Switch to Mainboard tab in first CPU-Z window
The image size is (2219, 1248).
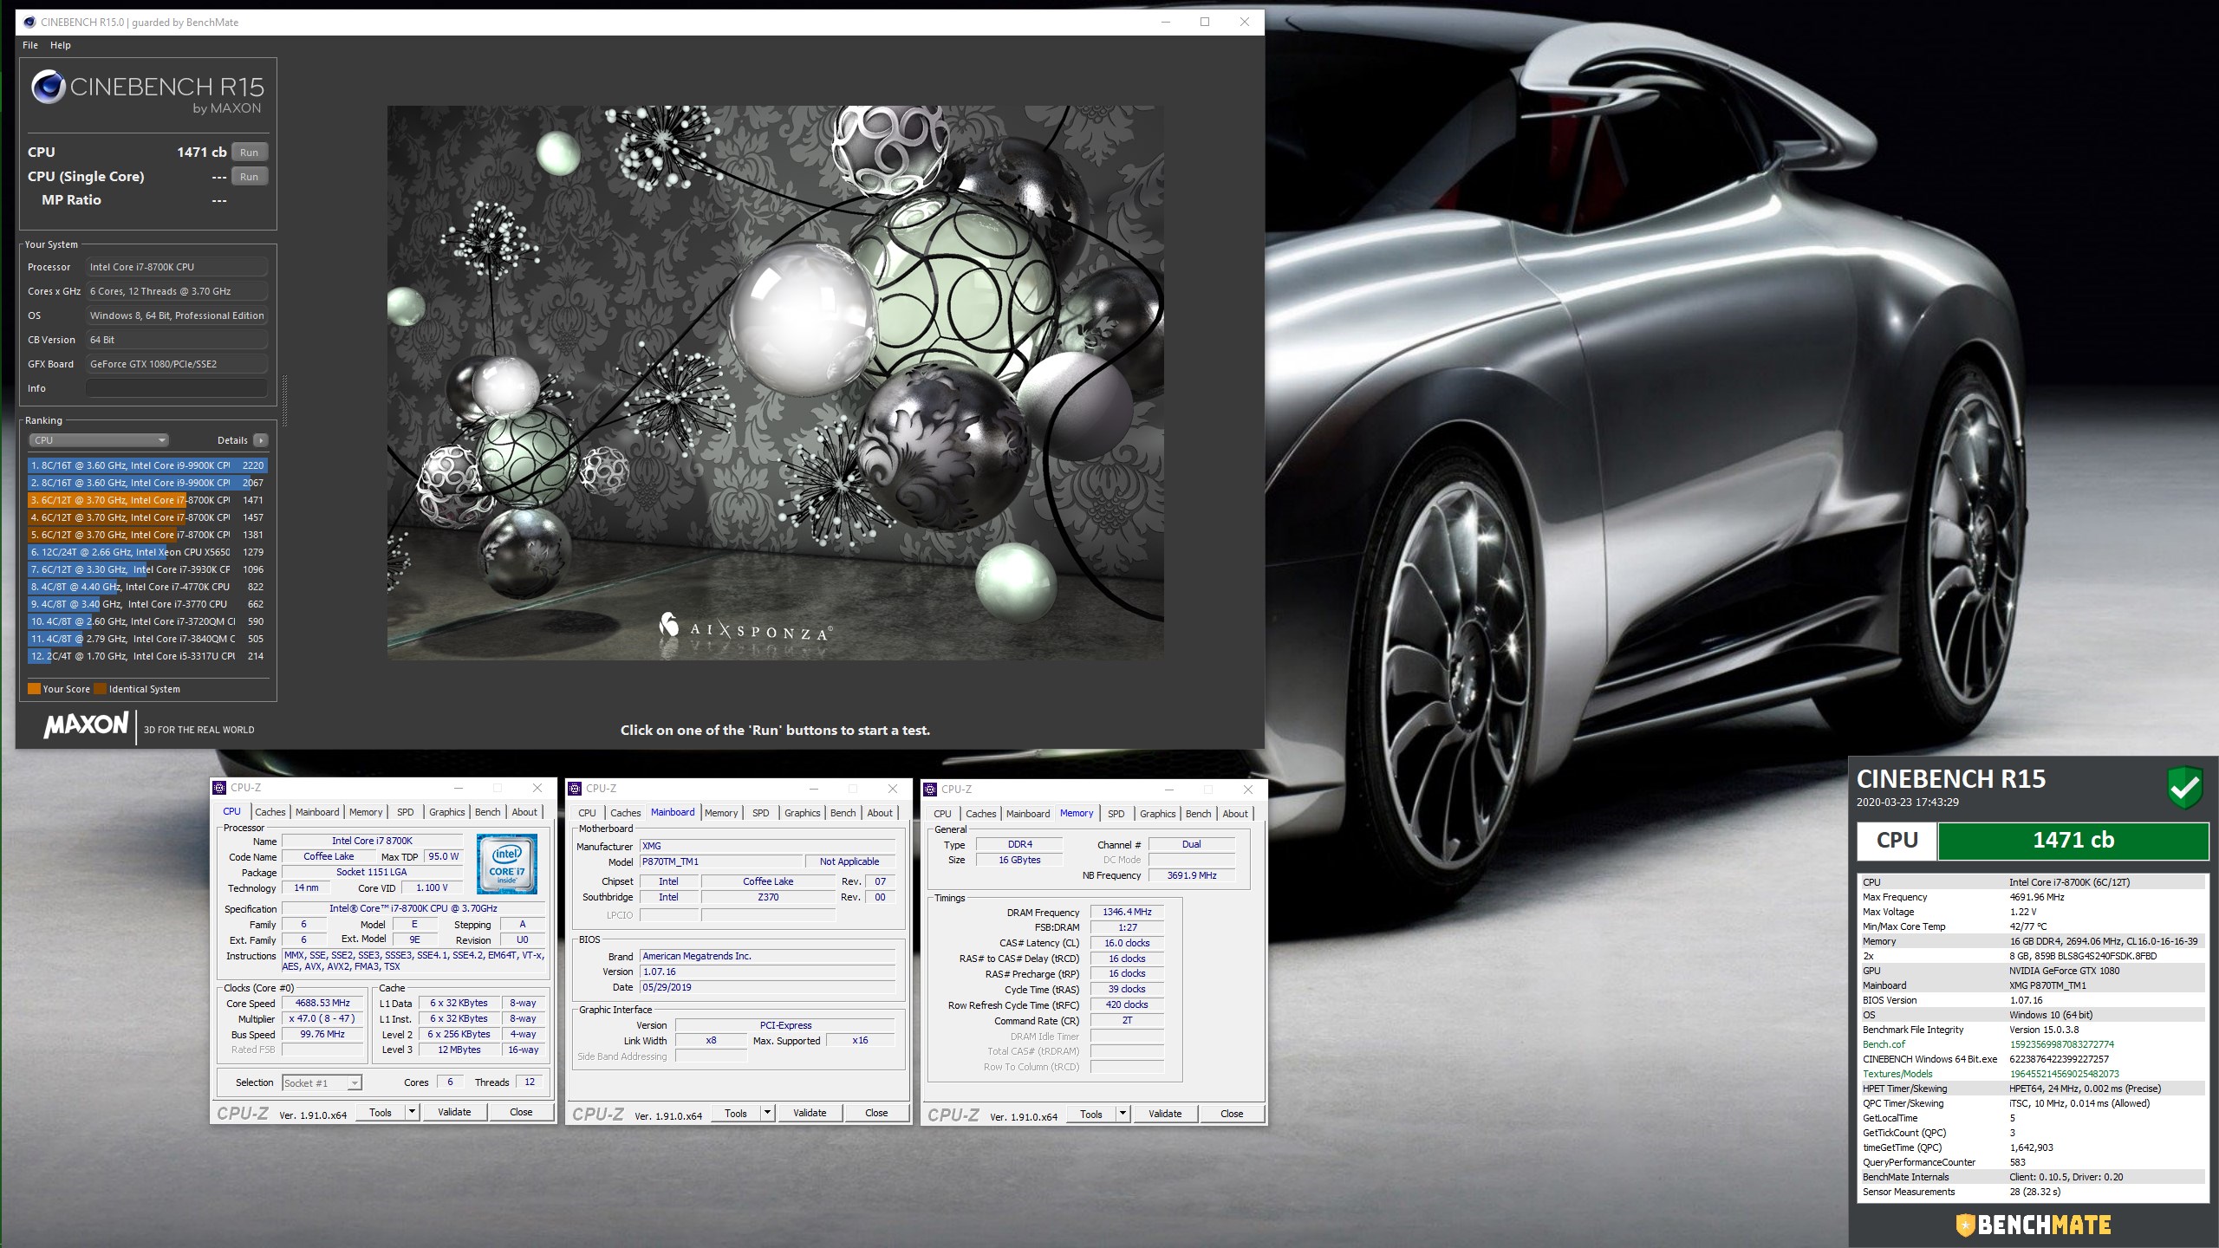click(x=317, y=812)
